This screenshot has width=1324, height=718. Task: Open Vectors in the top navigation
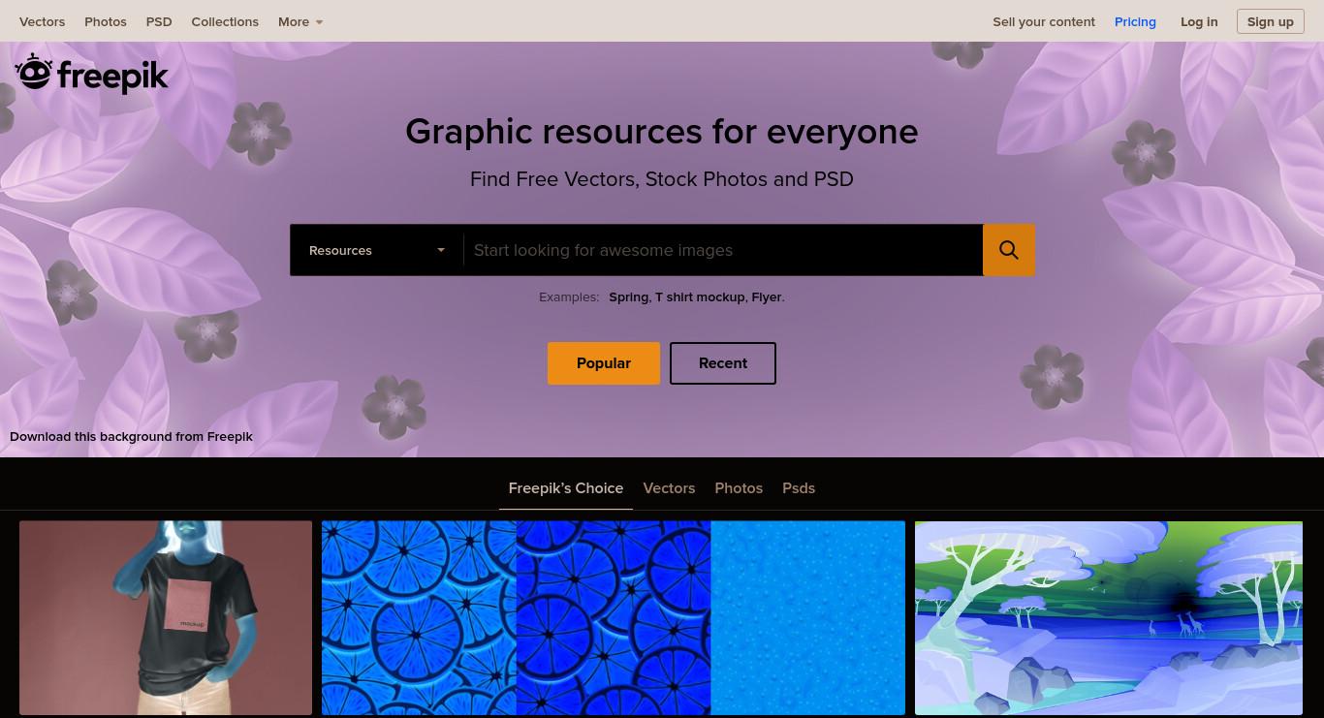(x=43, y=21)
